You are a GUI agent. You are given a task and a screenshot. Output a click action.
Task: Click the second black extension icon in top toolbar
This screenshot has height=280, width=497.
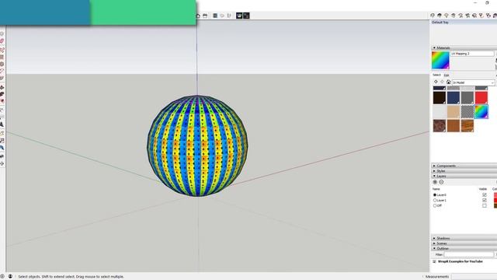(x=246, y=16)
